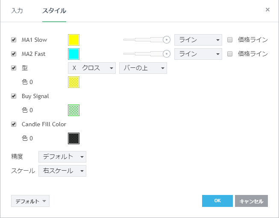
Task: Uncheck the MA2 Fast plot
Action: [14, 54]
